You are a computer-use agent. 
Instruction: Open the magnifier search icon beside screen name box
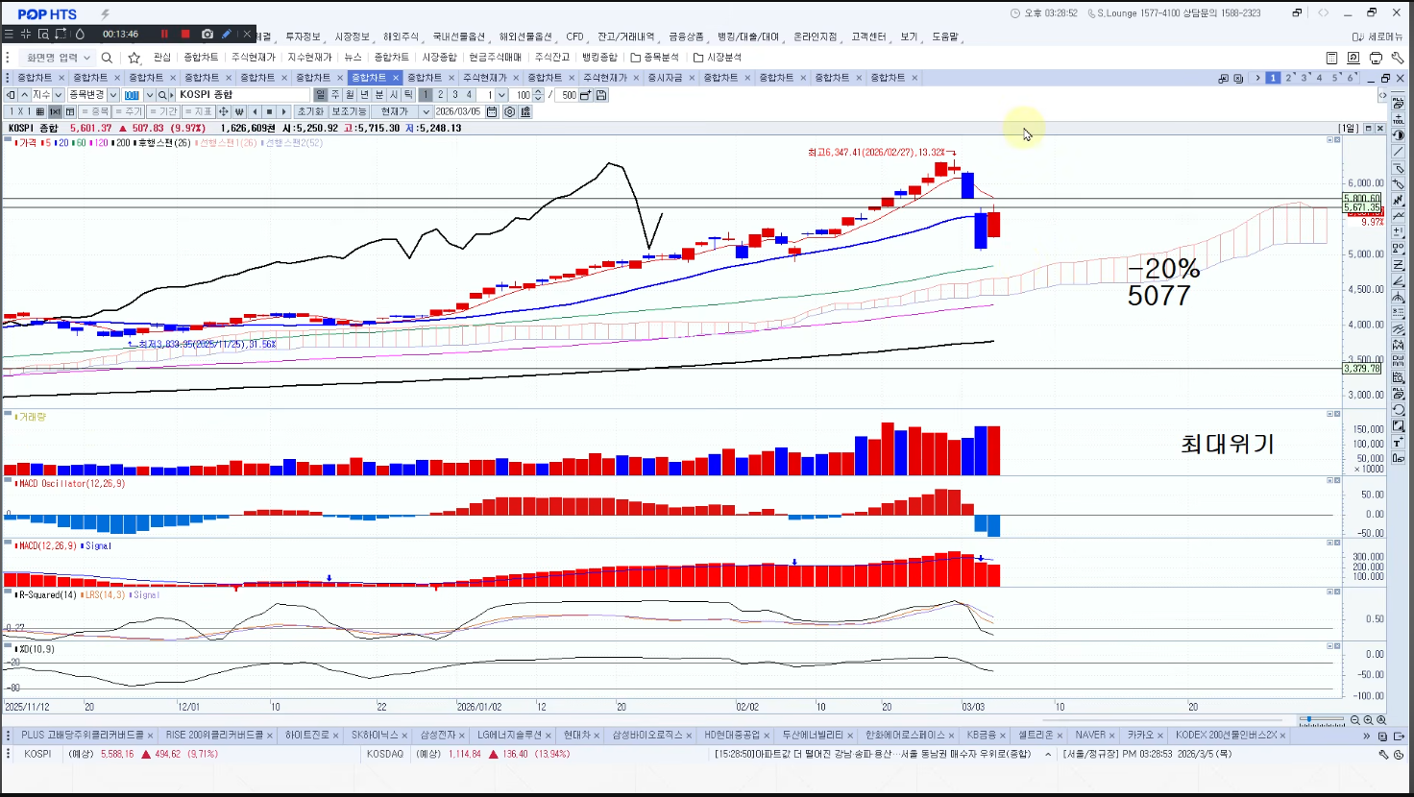pos(107,58)
